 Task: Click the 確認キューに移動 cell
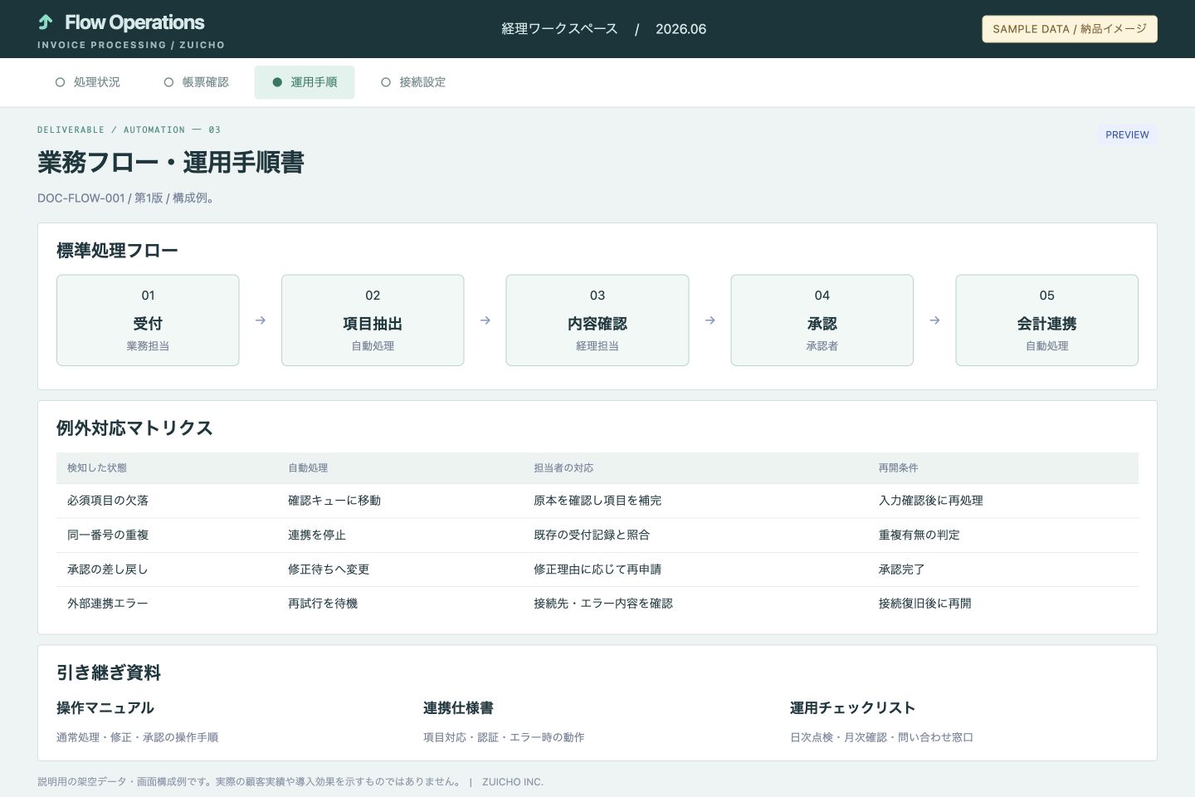(334, 501)
